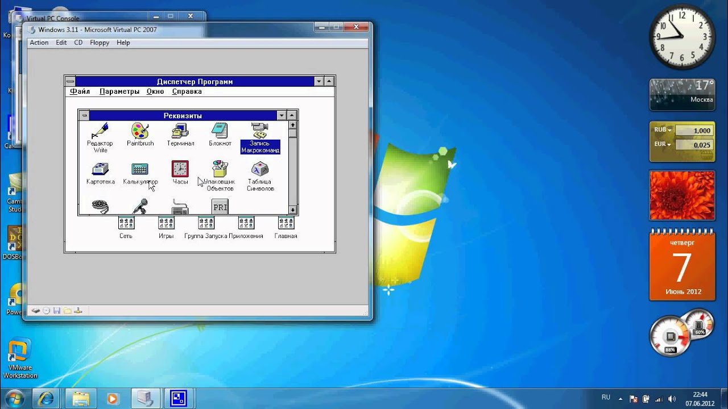728x409 pixels.
Task: Maximize the Реквизиты group window
Action: [292, 115]
